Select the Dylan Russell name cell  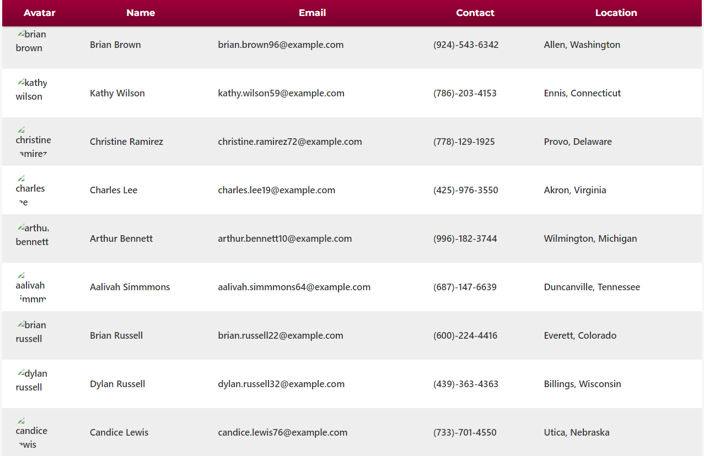[117, 384]
